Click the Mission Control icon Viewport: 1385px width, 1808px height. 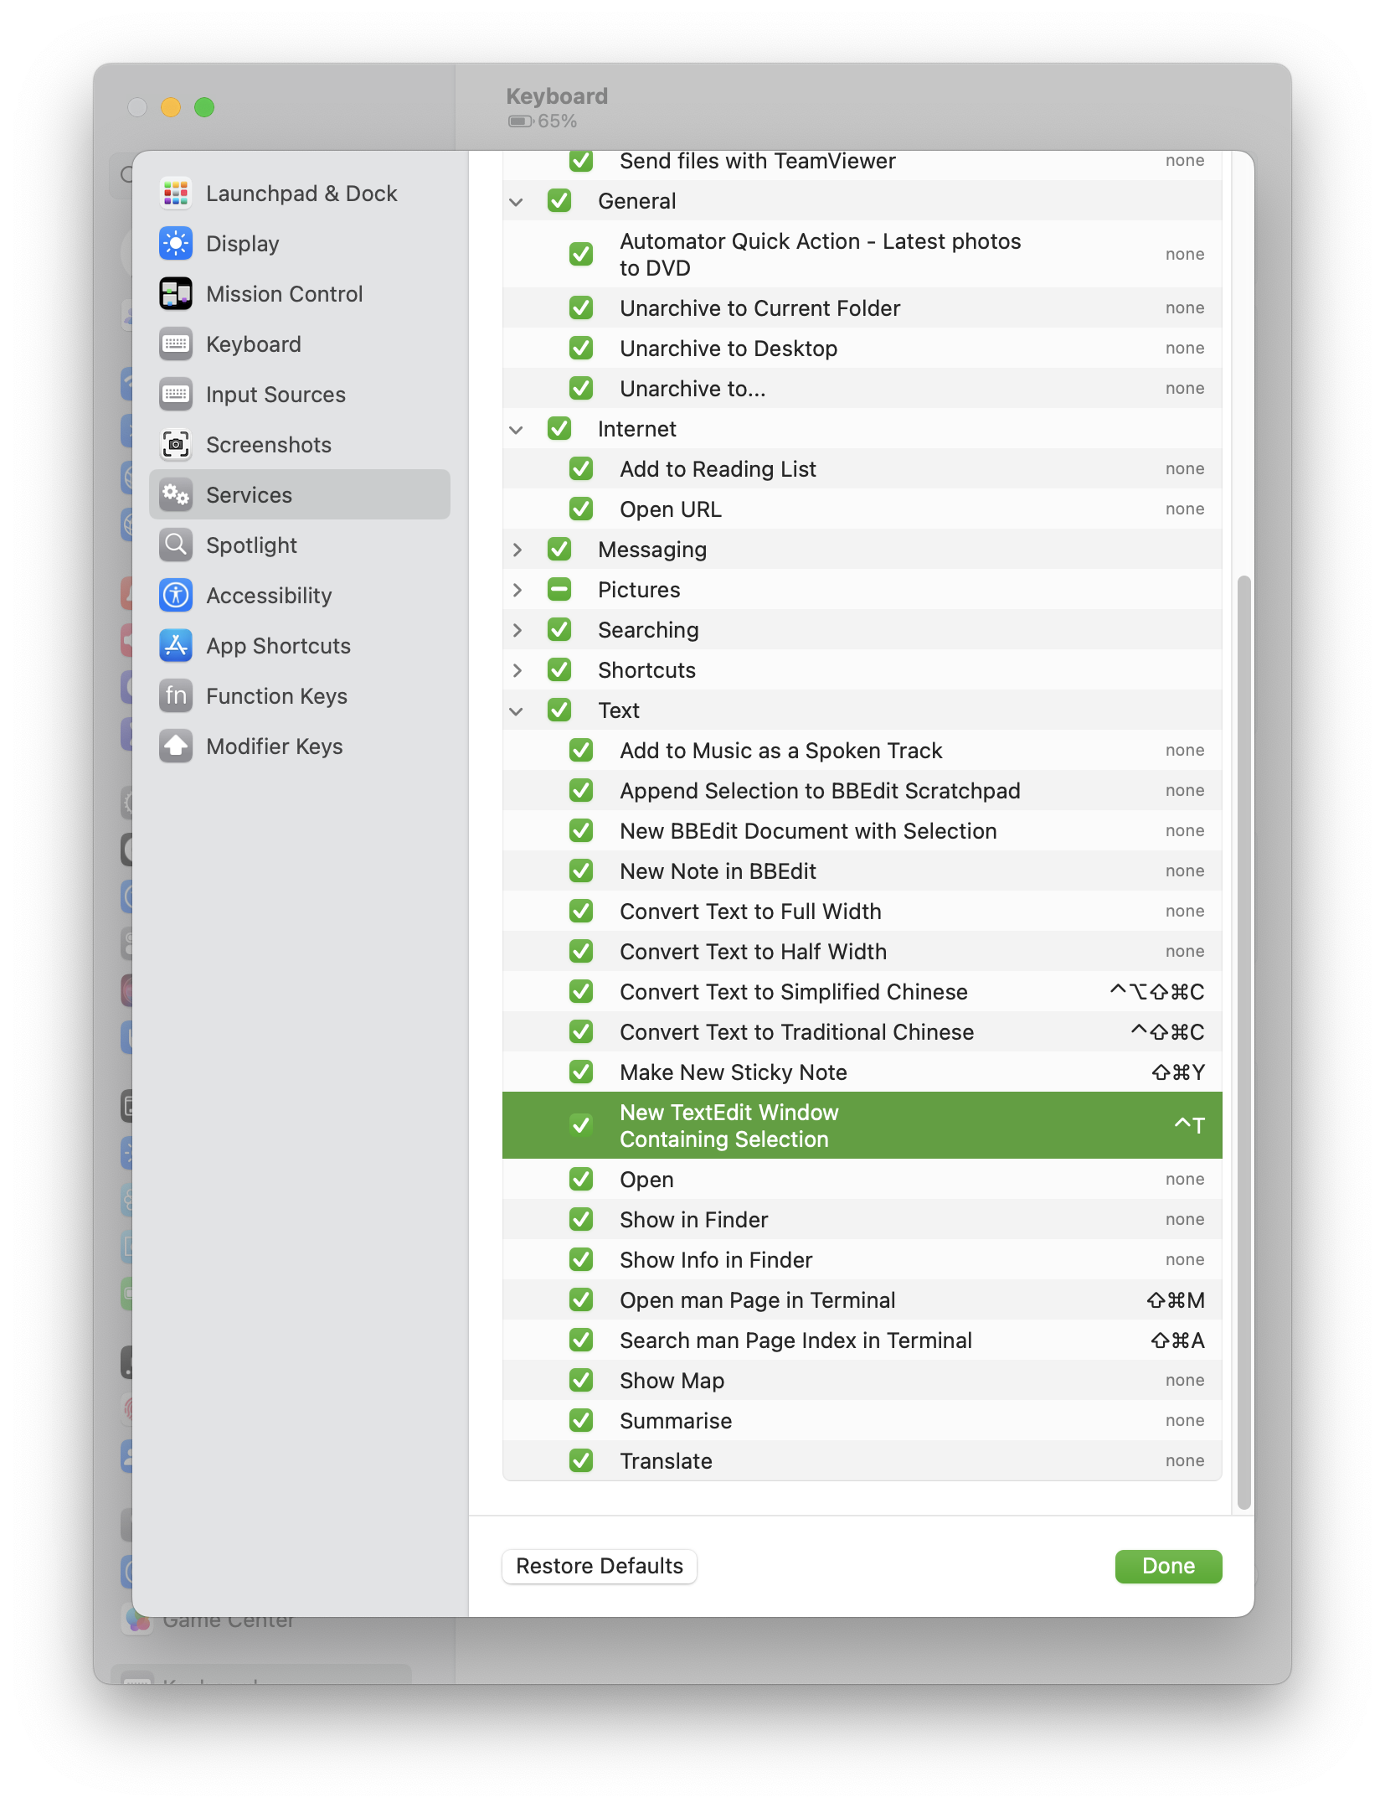click(176, 294)
